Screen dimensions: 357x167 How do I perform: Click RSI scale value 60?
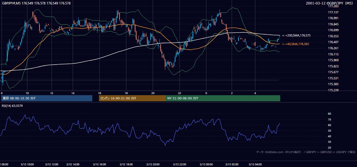point(329,125)
